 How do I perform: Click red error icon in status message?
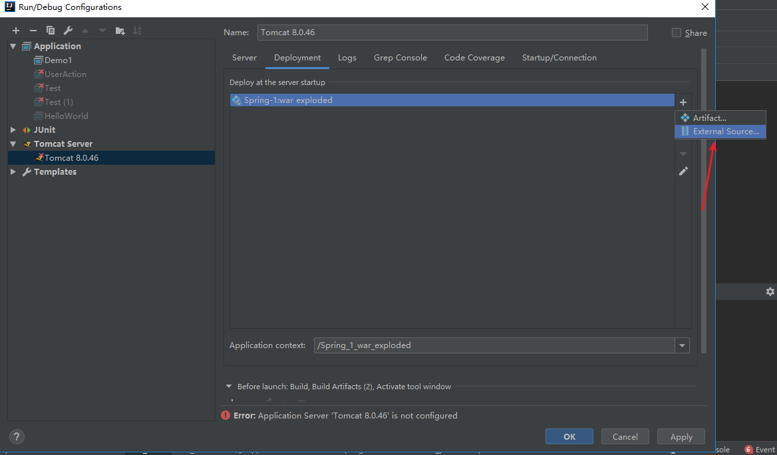point(226,415)
